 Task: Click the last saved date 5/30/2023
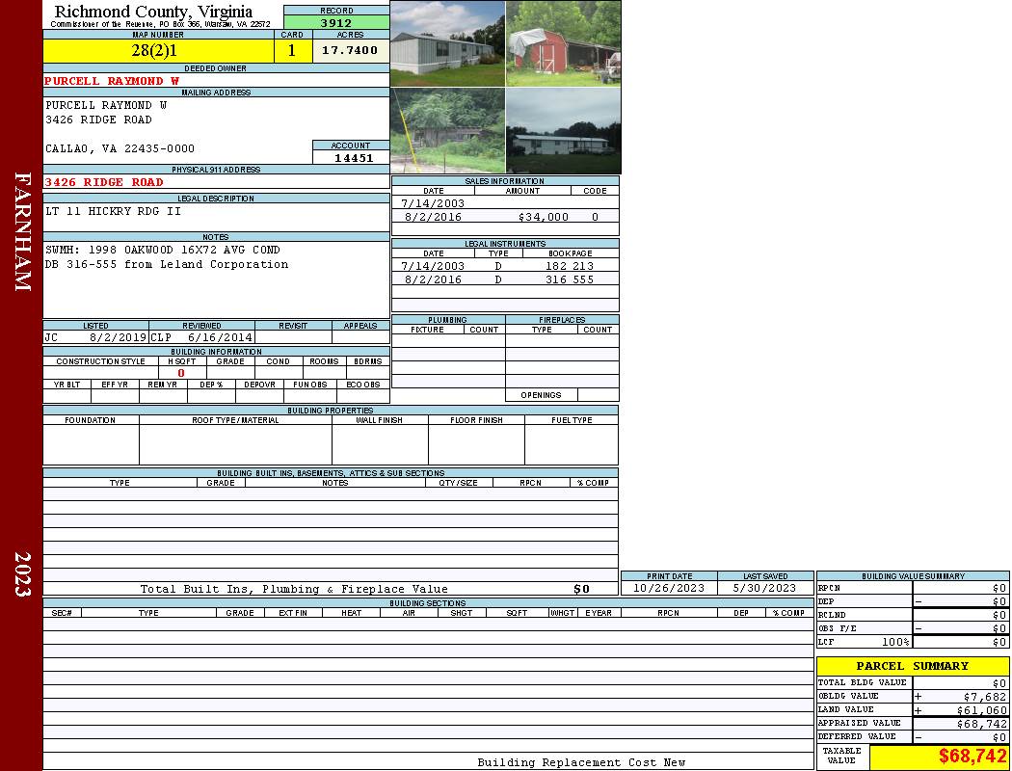coord(764,588)
